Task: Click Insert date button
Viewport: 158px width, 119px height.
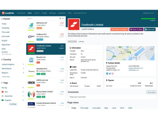Action: point(151,92)
